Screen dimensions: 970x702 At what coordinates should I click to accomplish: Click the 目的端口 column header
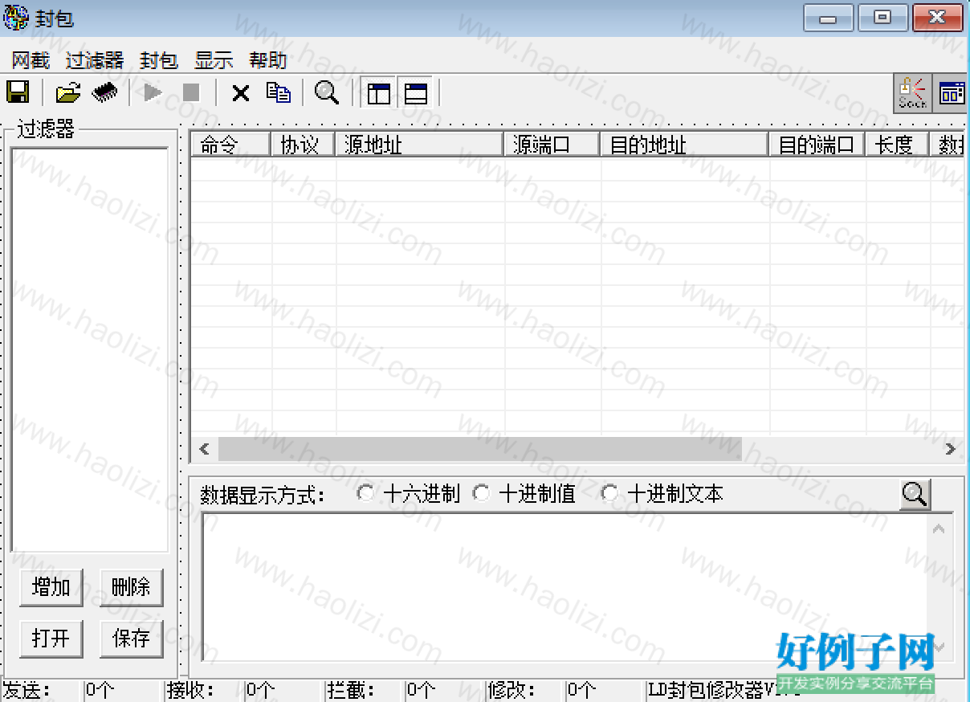tap(817, 145)
